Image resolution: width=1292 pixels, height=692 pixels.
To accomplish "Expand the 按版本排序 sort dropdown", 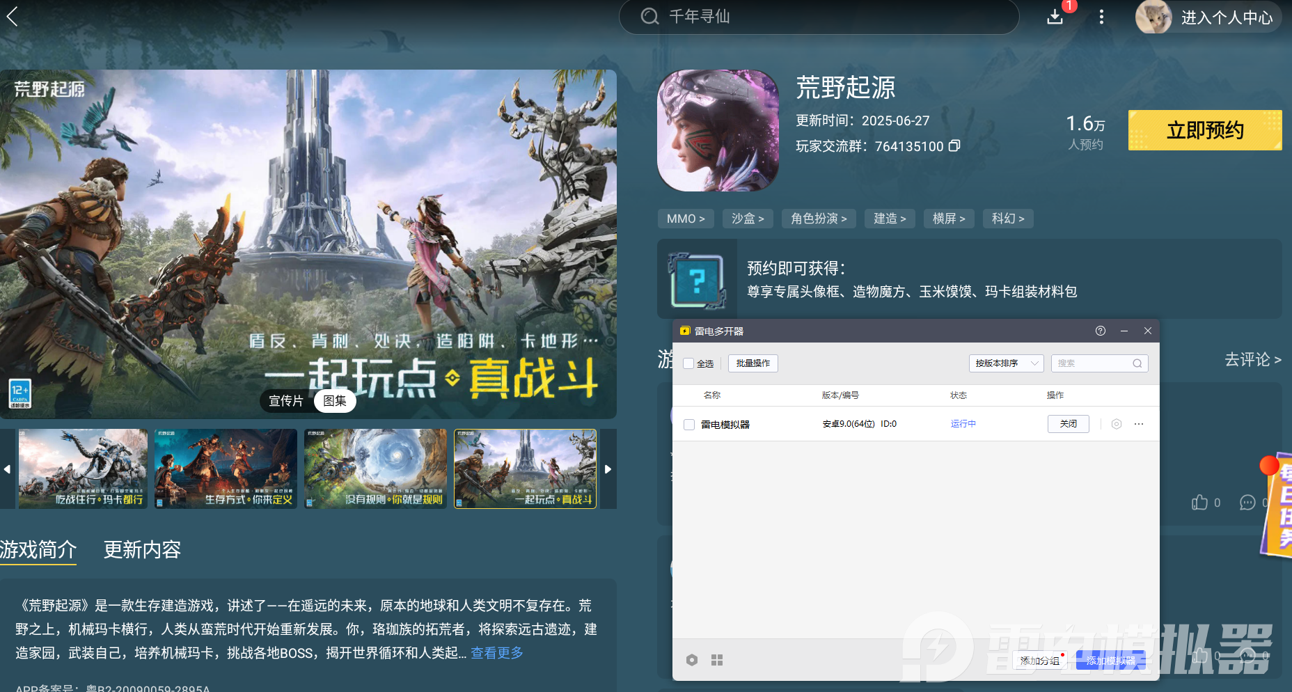I will pos(1005,363).
